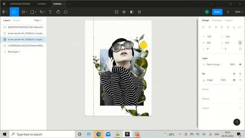Click the independent corners icon
The width and height of the screenshot is (245, 138).
[x=240, y=49]
